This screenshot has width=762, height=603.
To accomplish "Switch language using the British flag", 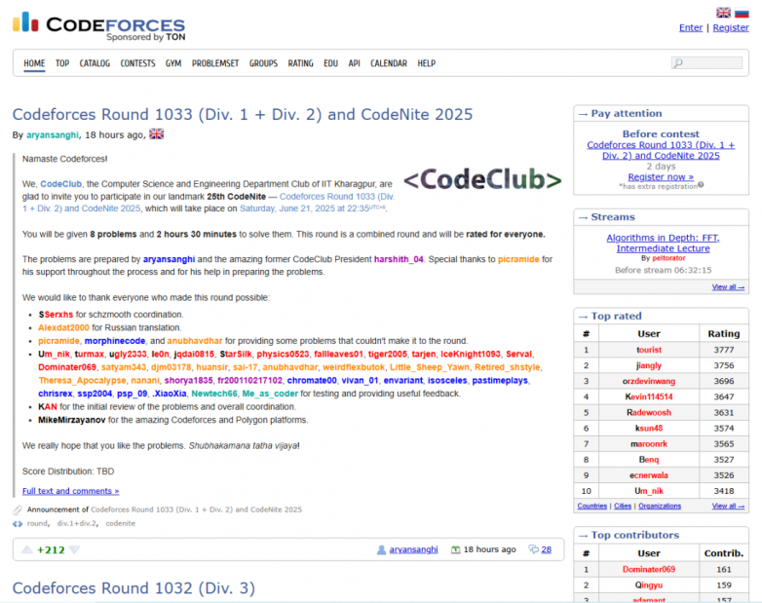I will click(x=723, y=13).
